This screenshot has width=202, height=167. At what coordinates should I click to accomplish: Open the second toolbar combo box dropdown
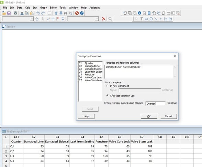click(97, 19)
